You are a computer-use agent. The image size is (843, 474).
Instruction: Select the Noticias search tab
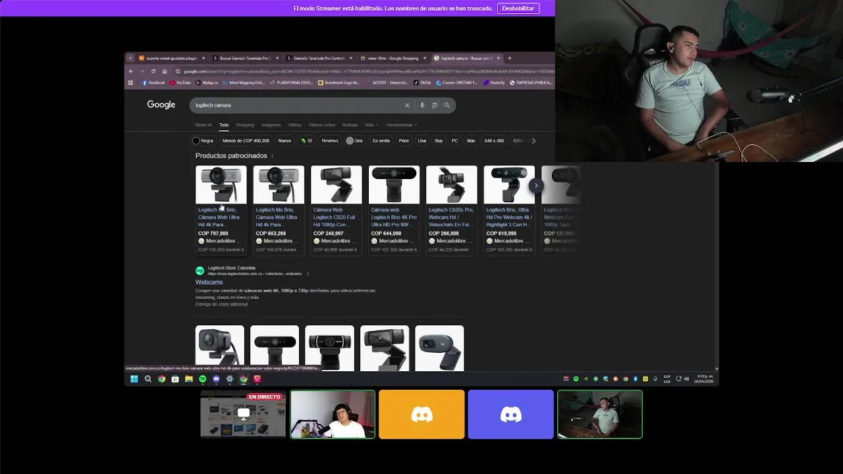click(x=350, y=125)
